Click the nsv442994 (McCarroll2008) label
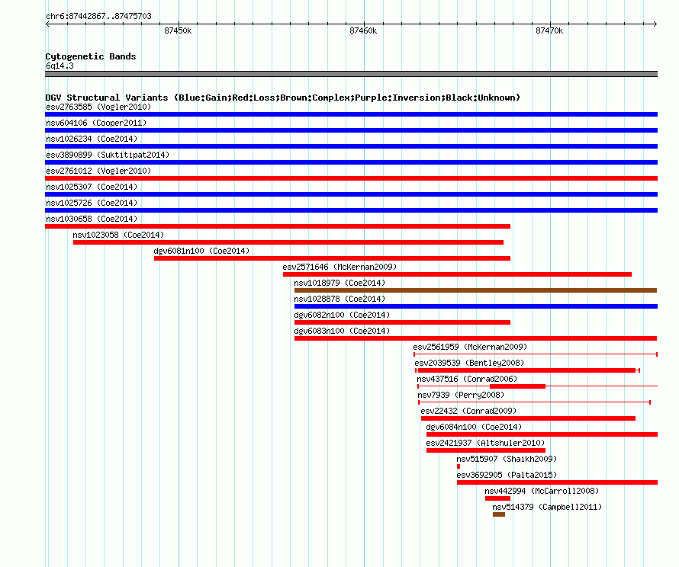The width and height of the screenshot is (679, 567). pyautogui.click(x=542, y=491)
